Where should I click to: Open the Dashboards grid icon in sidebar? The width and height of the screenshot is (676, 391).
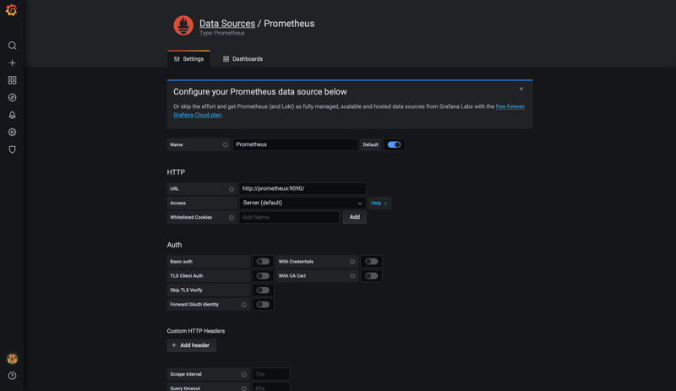click(x=12, y=80)
